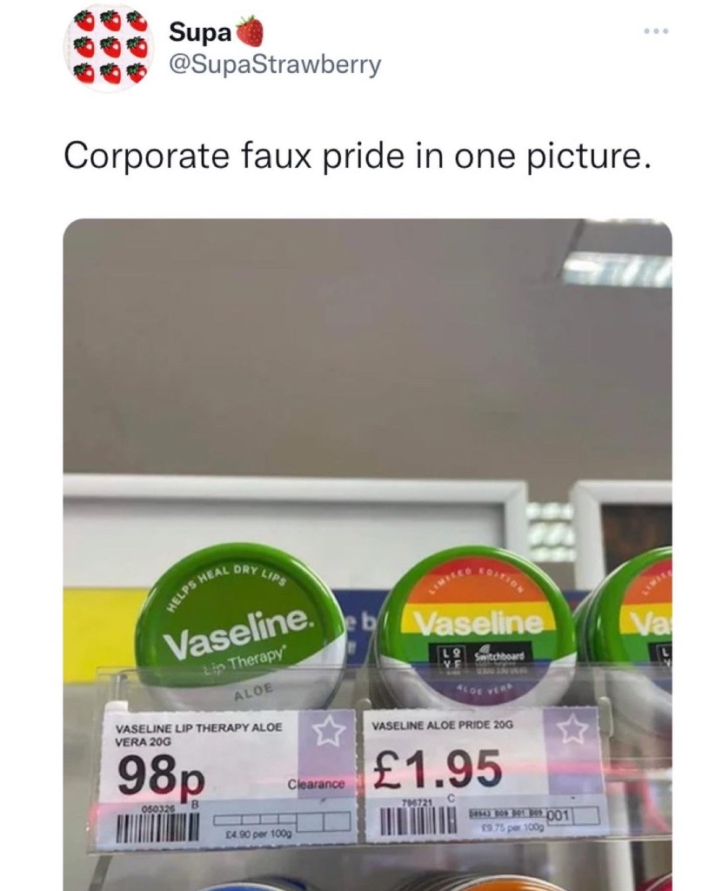
Task: Click the Clearance label text
Action: point(316,784)
